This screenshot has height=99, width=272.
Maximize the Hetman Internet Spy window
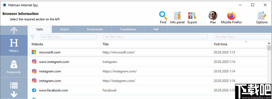click(253, 5)
